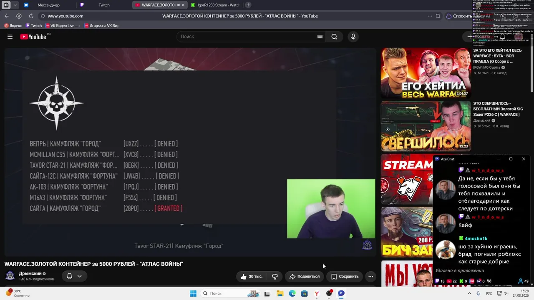Launch Microsoft Edge from the taskbar

292,293
